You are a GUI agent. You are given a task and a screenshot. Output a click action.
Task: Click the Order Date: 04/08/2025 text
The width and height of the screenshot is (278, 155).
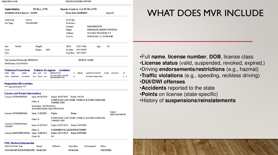[x=76, y=13]
